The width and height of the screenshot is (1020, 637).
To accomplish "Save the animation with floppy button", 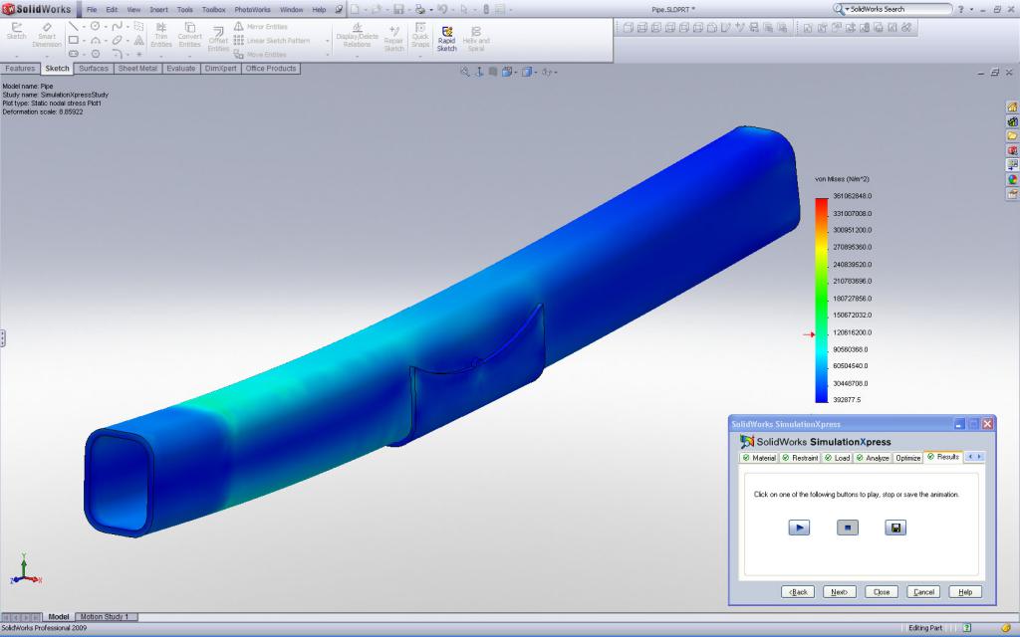I will pos(895,528).
